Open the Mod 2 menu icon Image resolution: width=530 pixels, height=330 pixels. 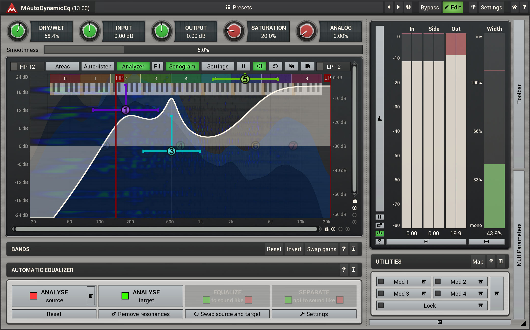[481, 282]
